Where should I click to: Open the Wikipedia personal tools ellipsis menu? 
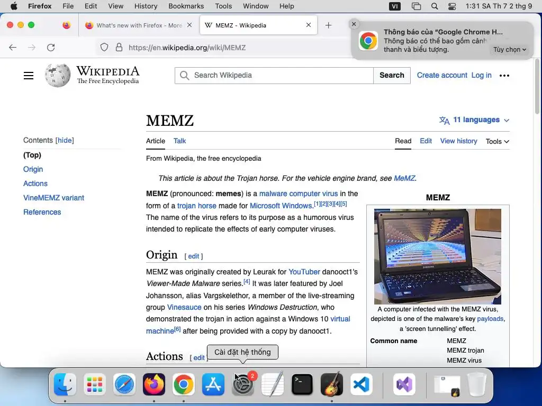(504, 76)
